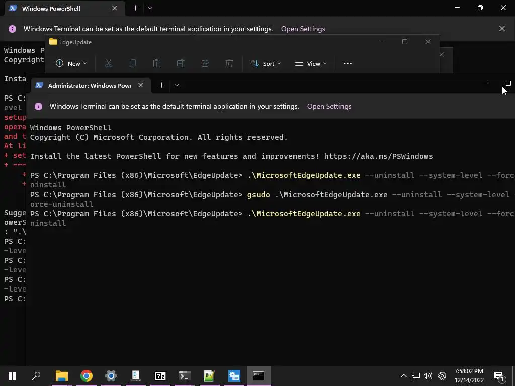Open the View dropdown in EdgeUpdate window

coord(311,64)
